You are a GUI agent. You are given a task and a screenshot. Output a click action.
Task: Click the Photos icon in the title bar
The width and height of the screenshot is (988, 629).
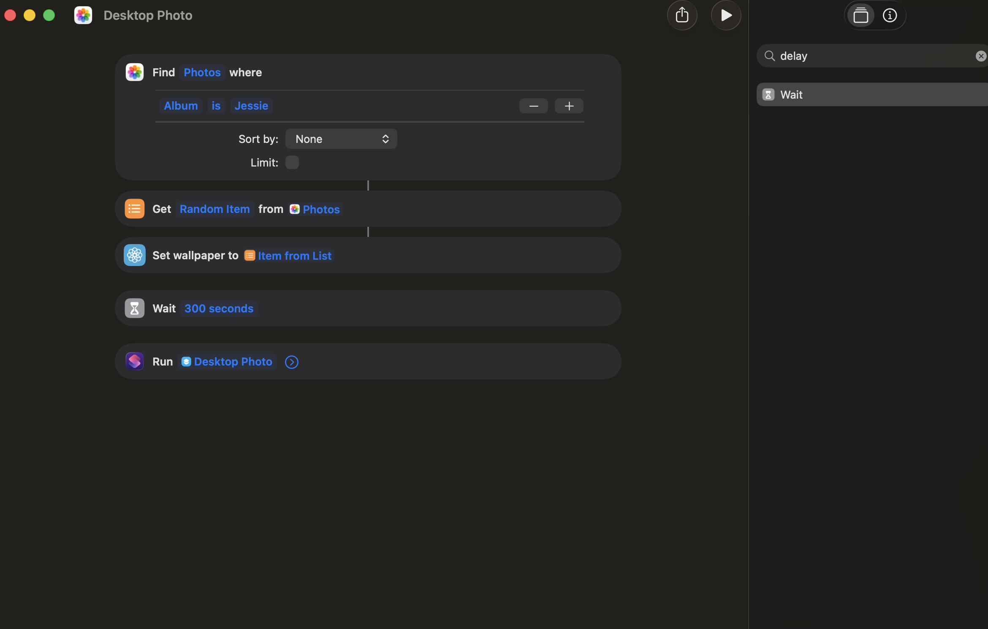pyautogui.click(x=83, y=16)
